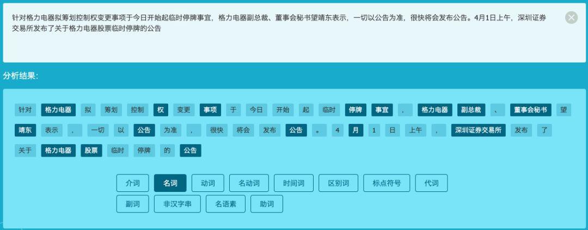This screenshot has width=588, height=230.
Task: Choose the 名语素 filter
Action: [226, 204]
